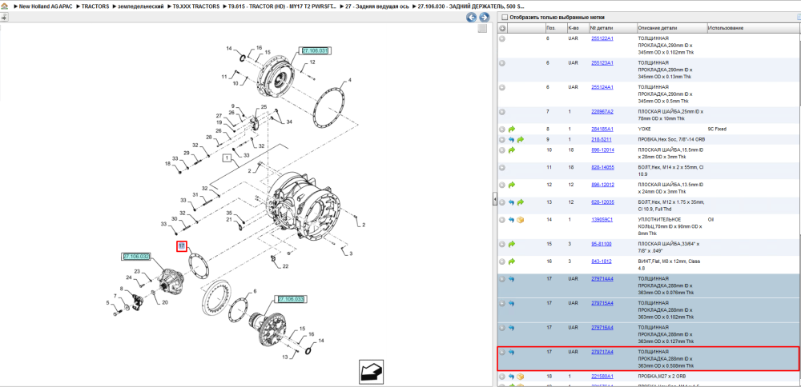Open diagram reference label 27.106.031

pyautogui.click(x=315, y=50)
